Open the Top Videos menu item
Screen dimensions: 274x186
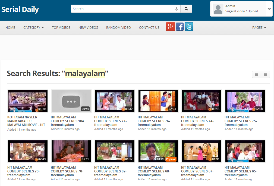click(61, 28)
